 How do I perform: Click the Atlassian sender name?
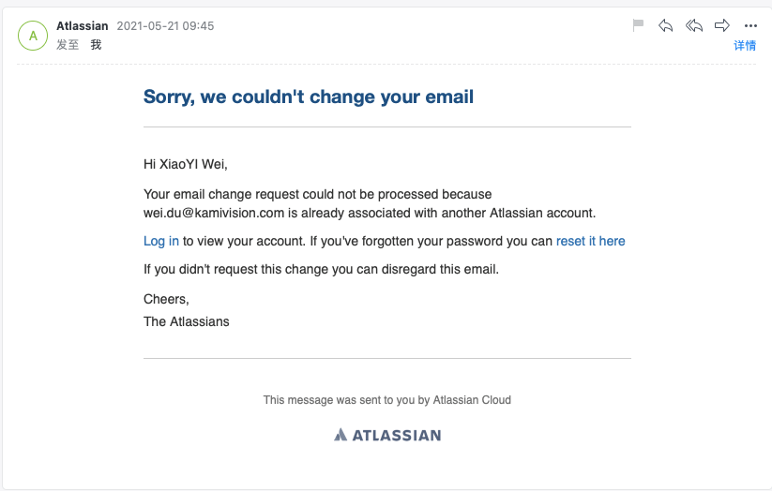click(x=83, y=26)
